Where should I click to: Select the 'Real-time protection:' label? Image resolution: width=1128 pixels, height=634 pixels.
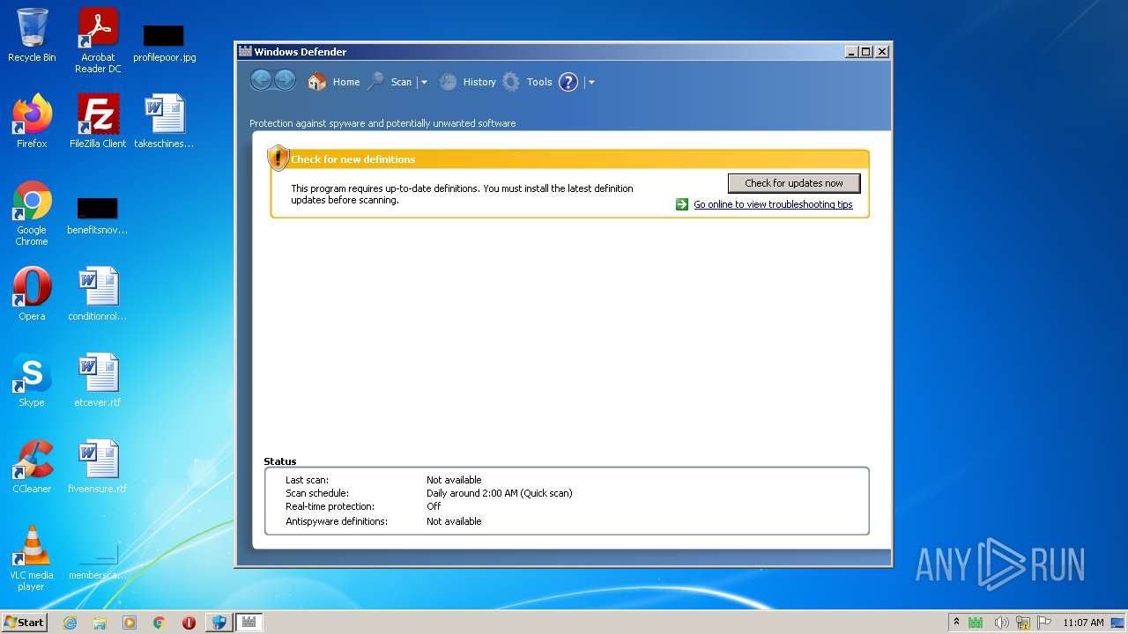tap(330, 506)
